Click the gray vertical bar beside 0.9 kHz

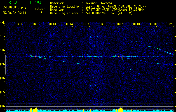(x=5, y=64)
